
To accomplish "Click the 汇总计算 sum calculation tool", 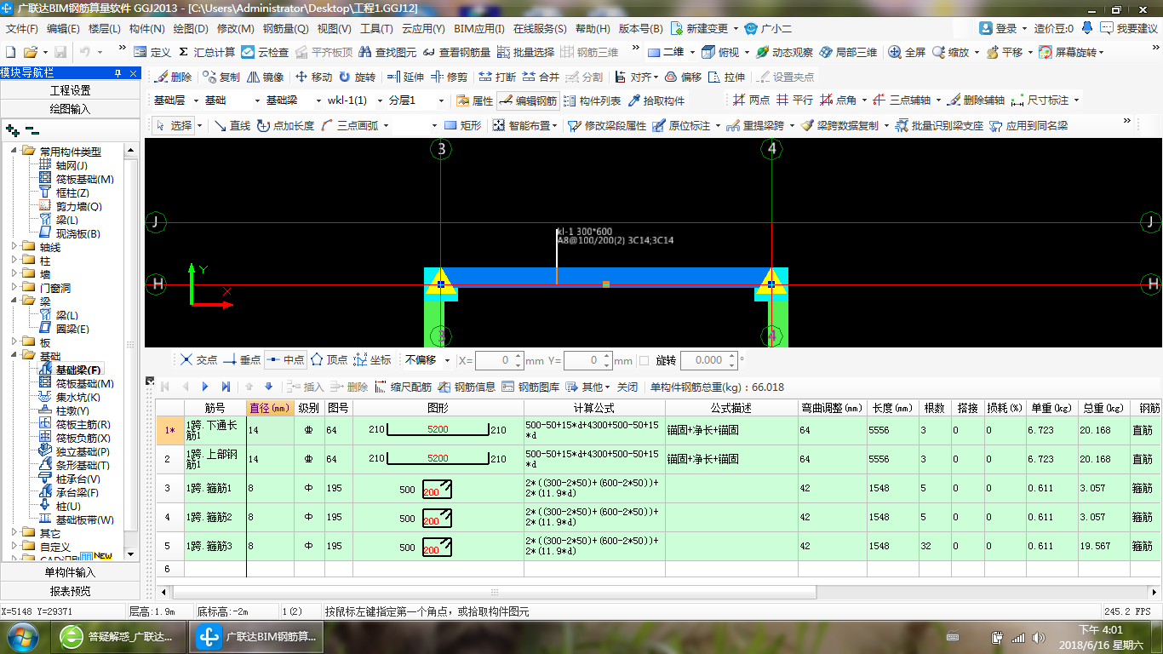I will [x=207, y=52].
